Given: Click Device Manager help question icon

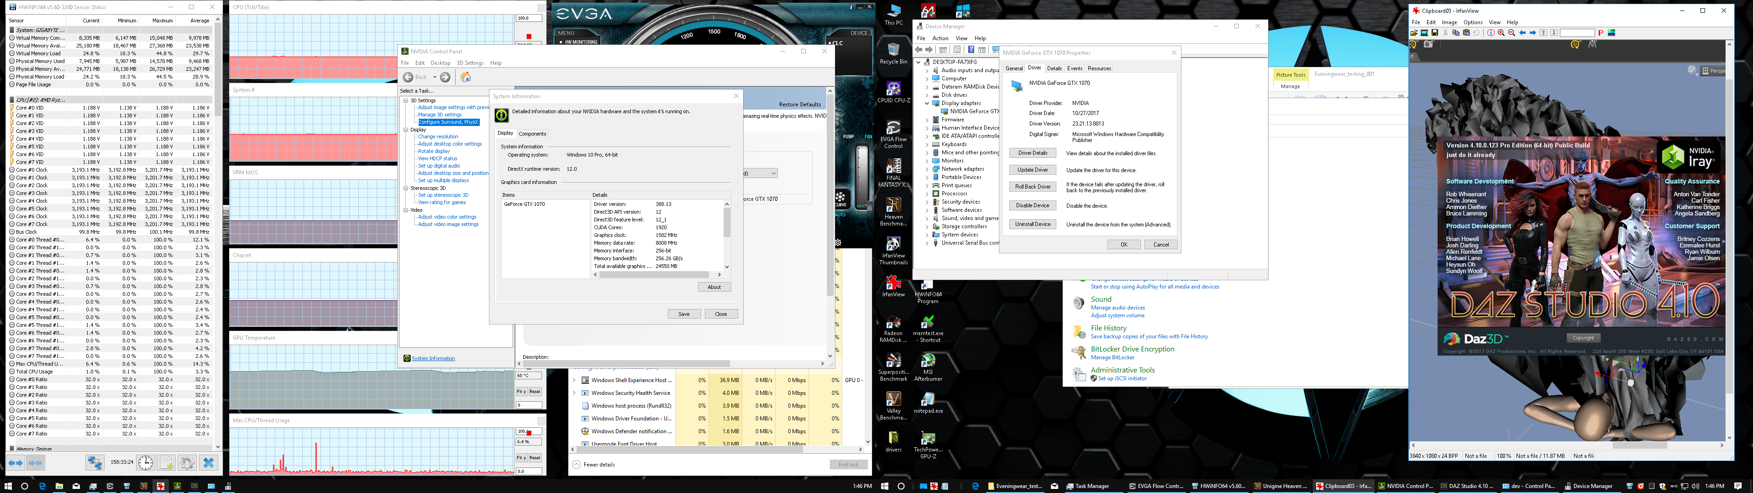Looking at the screenshot, I should point(971,50).
